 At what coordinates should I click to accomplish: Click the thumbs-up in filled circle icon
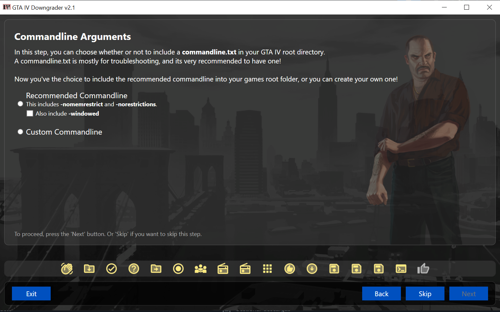coord(290,269)
